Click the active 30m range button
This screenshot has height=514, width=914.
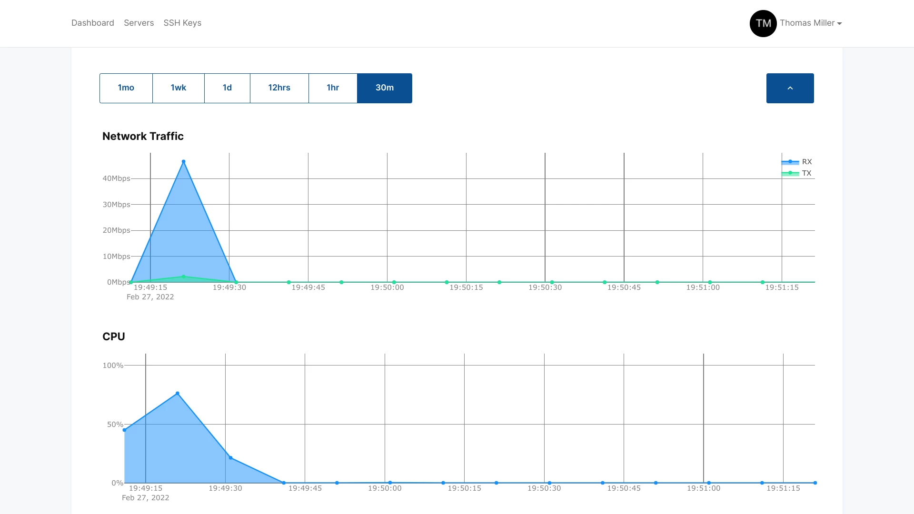[385, 88]
